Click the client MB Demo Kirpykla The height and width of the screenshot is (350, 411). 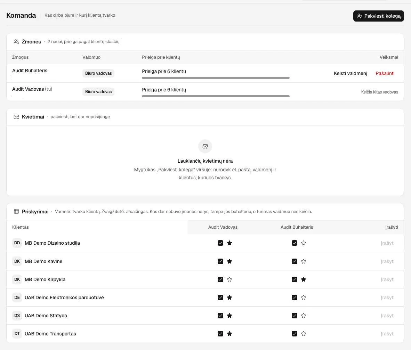click(x=45, y=279)
